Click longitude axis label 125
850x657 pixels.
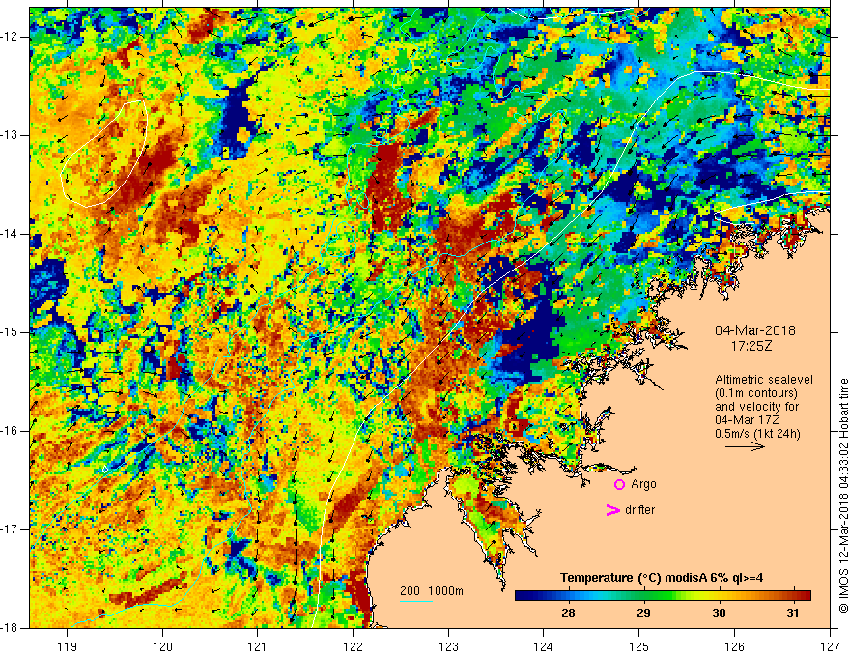tap(639, 646)
